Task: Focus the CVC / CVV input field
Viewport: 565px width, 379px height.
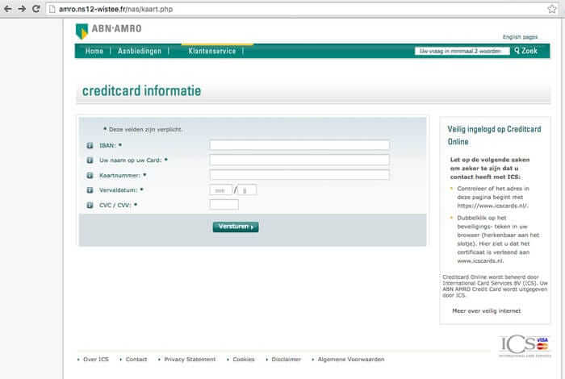Action: click(x=224, y=205)
